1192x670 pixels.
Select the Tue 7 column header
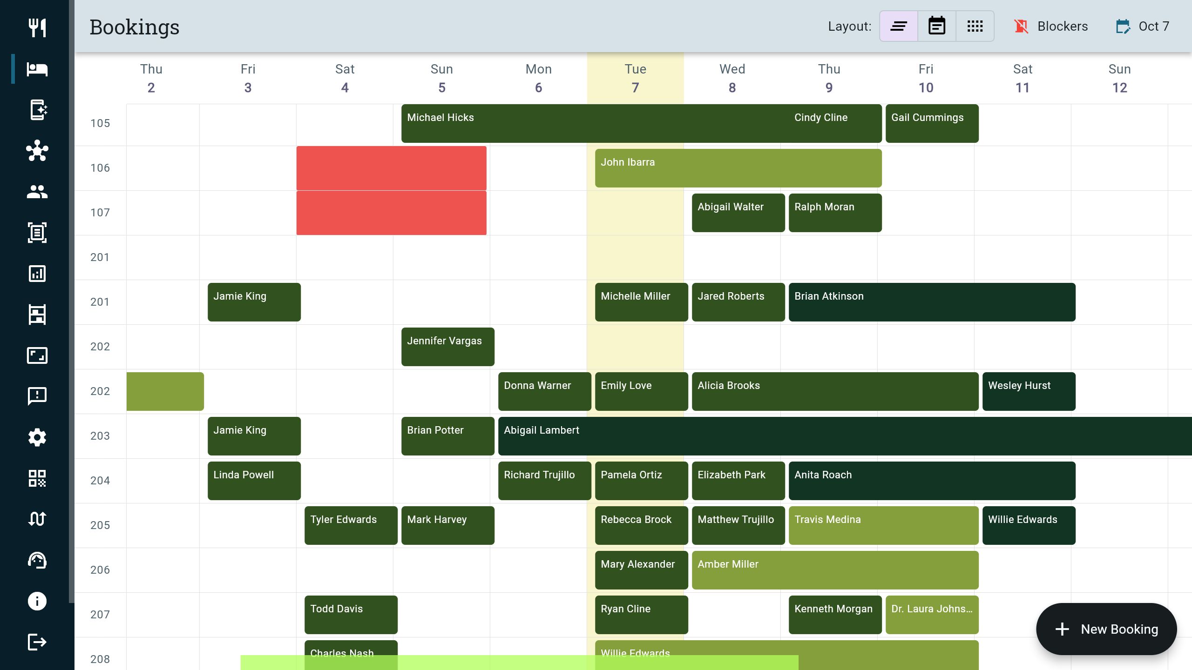click(635, 78)
